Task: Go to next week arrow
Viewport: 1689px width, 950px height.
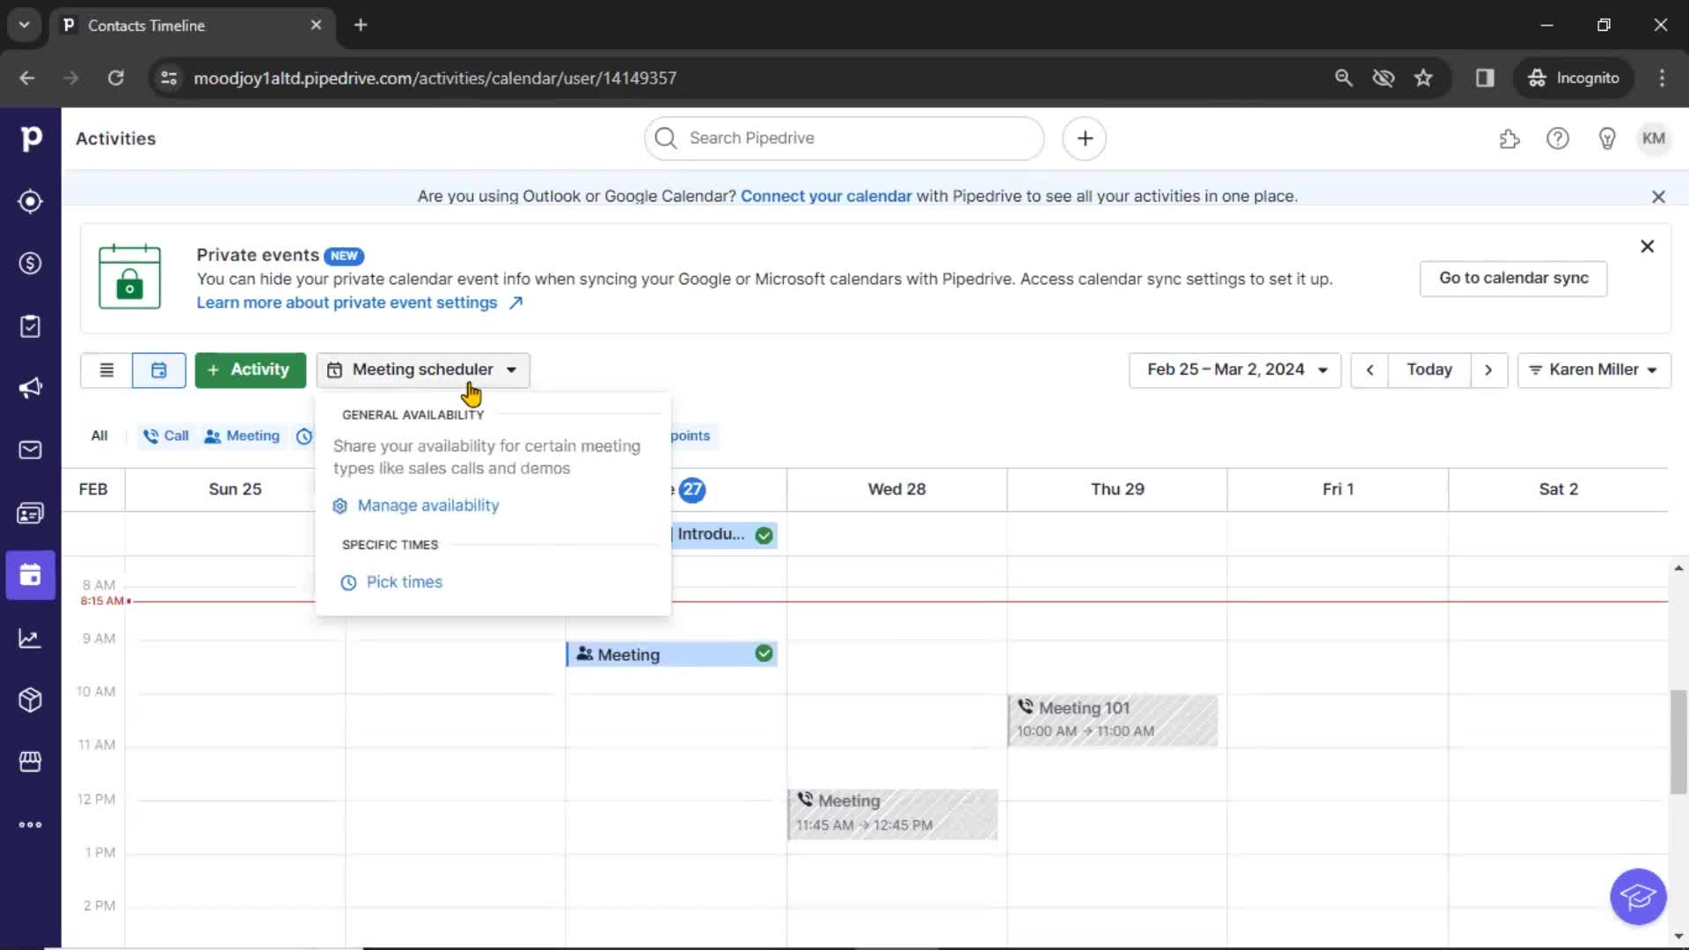Action: click(1488, 370)
